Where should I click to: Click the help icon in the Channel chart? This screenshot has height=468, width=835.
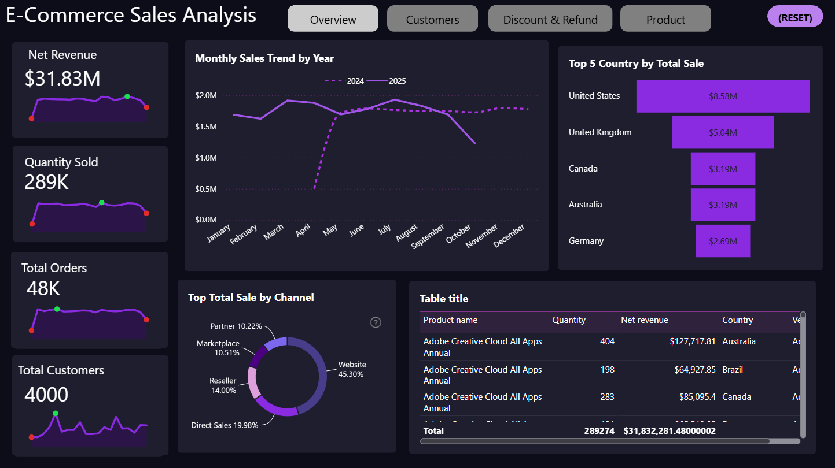tap(376, 322)
